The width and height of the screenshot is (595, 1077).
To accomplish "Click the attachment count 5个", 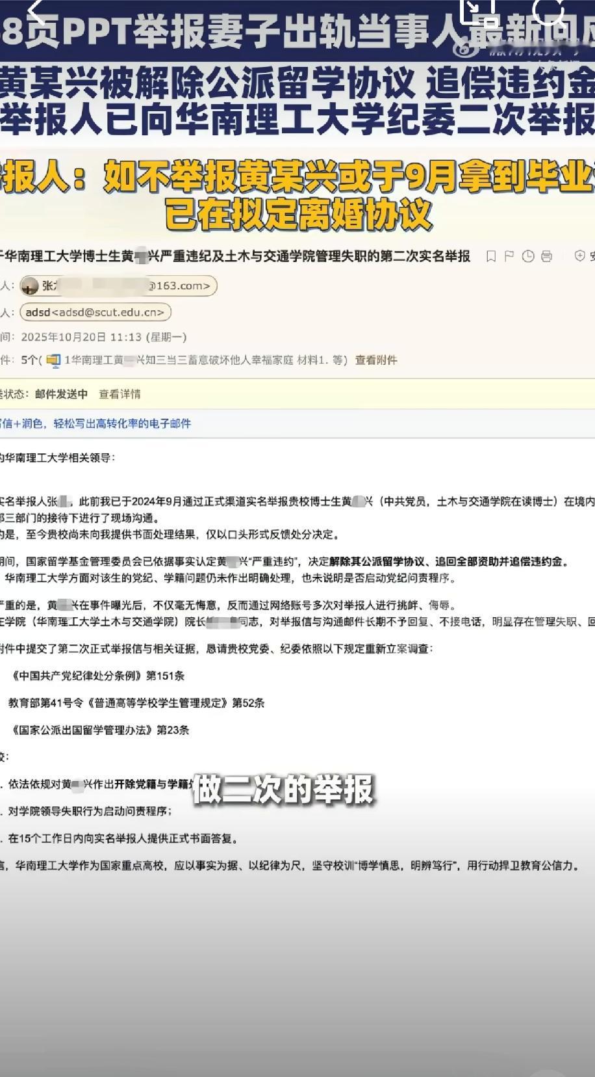I will point(30,360).
